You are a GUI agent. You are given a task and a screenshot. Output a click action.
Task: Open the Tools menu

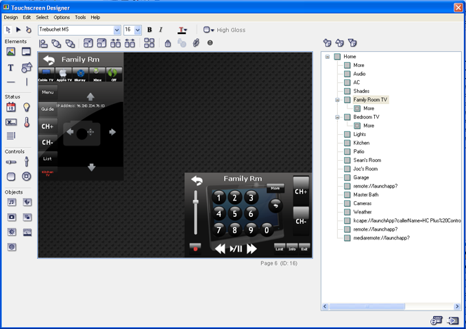(x=80, y=17)
